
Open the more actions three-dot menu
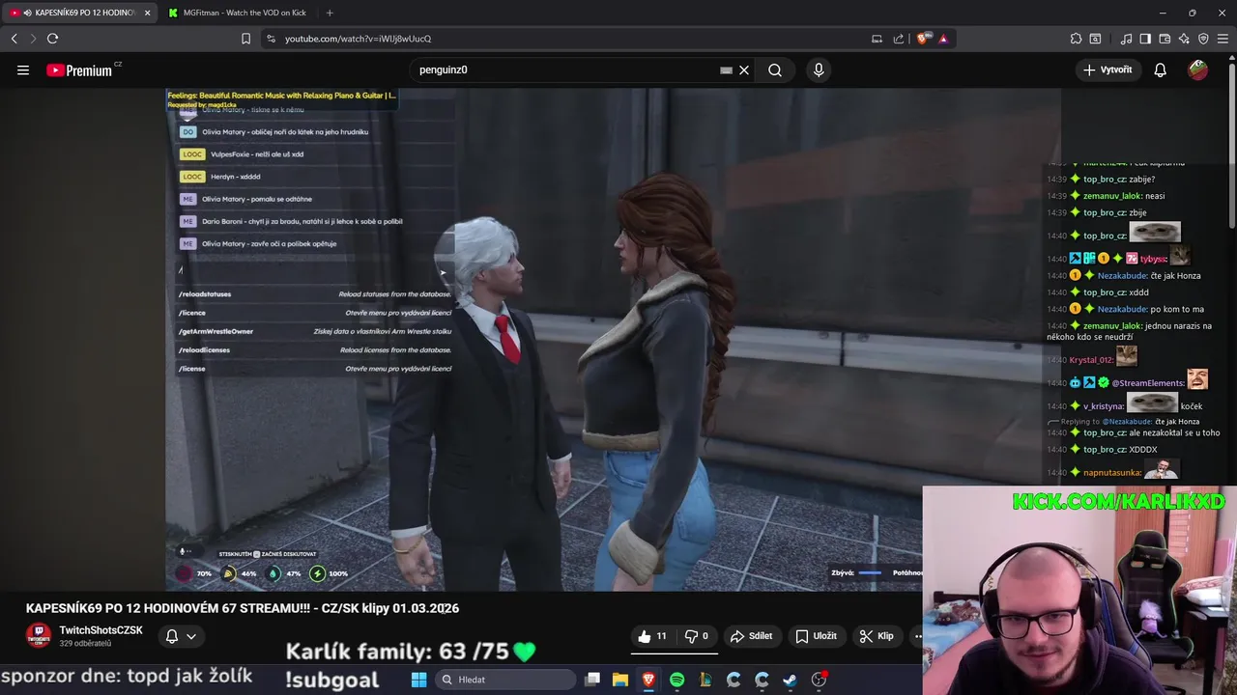click(x=917, y=636)
